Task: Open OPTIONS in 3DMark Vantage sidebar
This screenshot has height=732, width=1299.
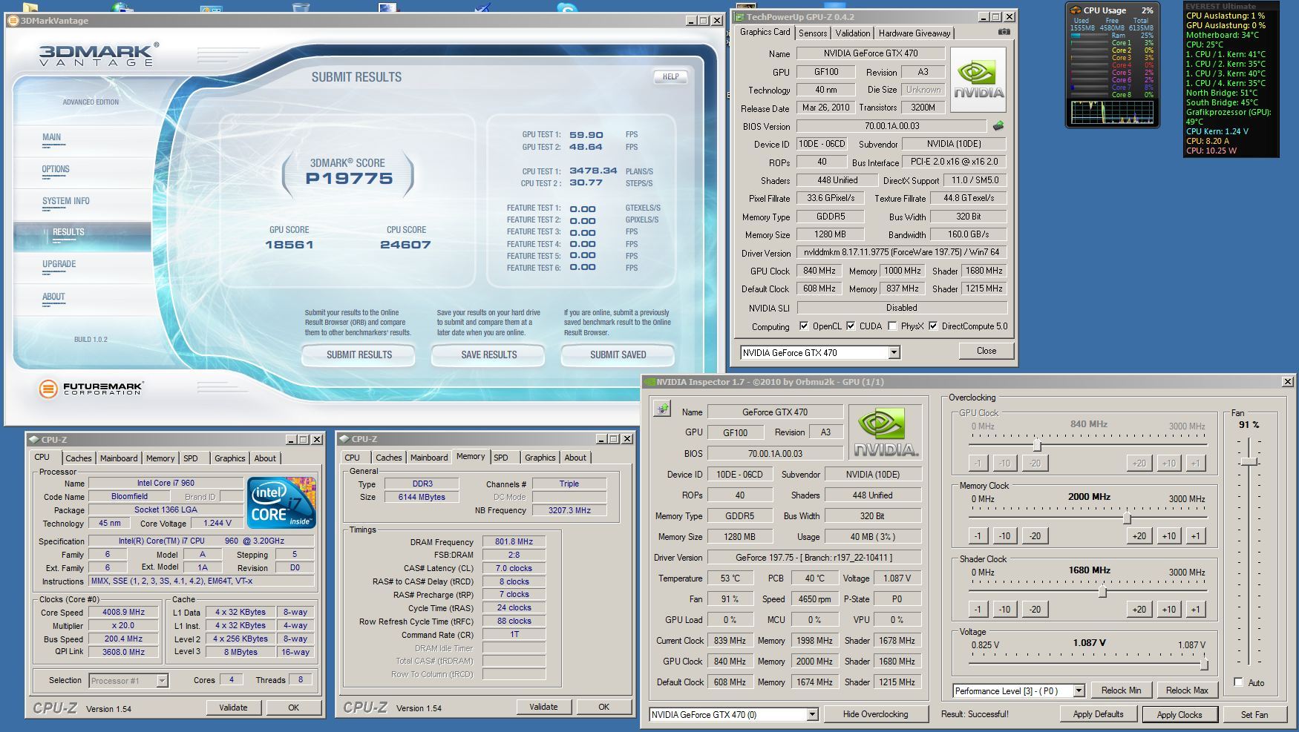Action: point(56,169)
